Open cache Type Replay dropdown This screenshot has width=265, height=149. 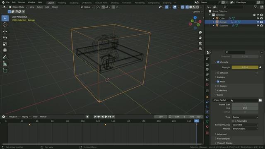(x=245, y=117)
